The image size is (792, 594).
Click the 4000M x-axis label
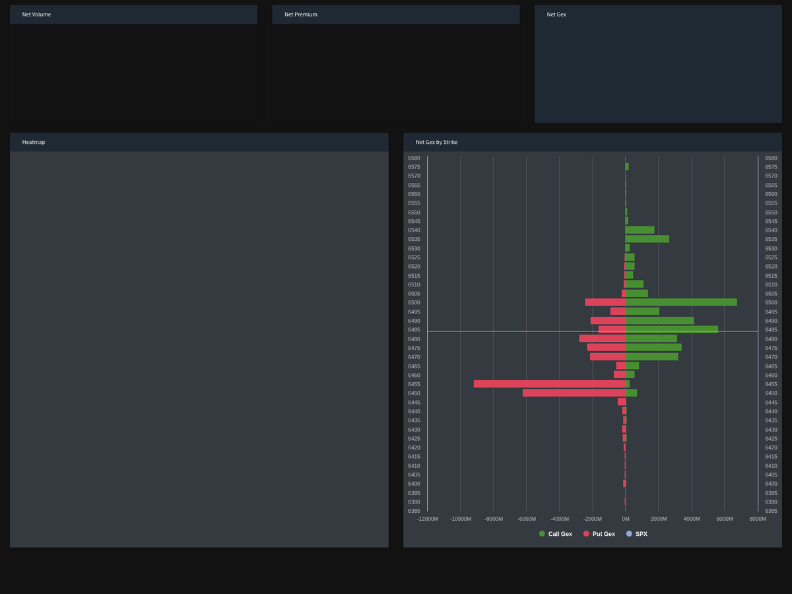692,519
